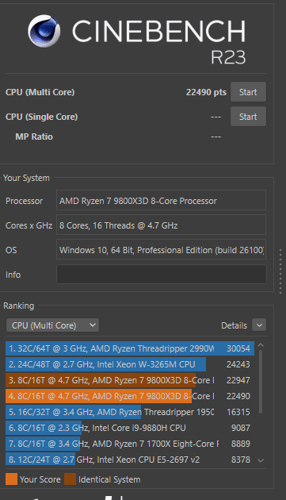Image resolution: width=286 pixels, height=500 pixels.
Task: Start the CPU Multi Core benchmark
Action: [x=248, y=92]
